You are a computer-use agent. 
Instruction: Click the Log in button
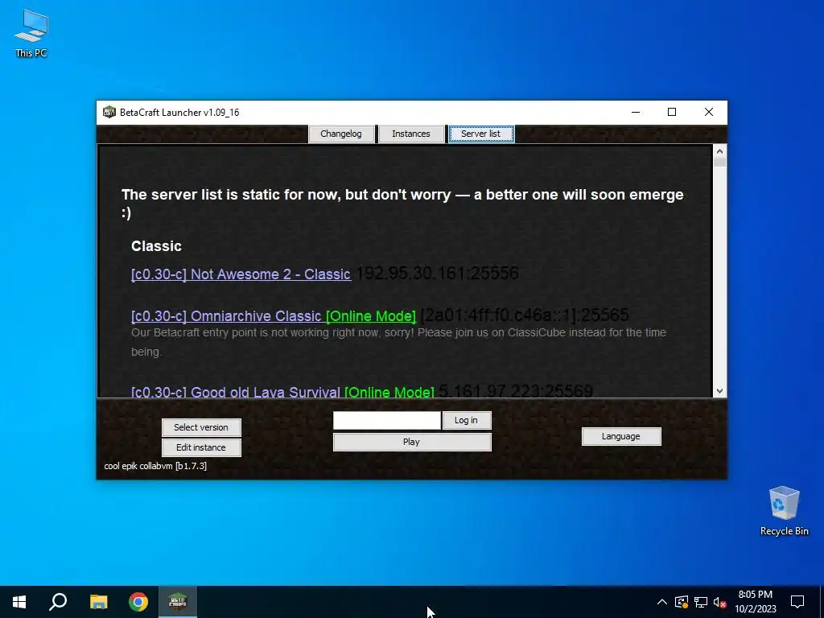point(467,420)
